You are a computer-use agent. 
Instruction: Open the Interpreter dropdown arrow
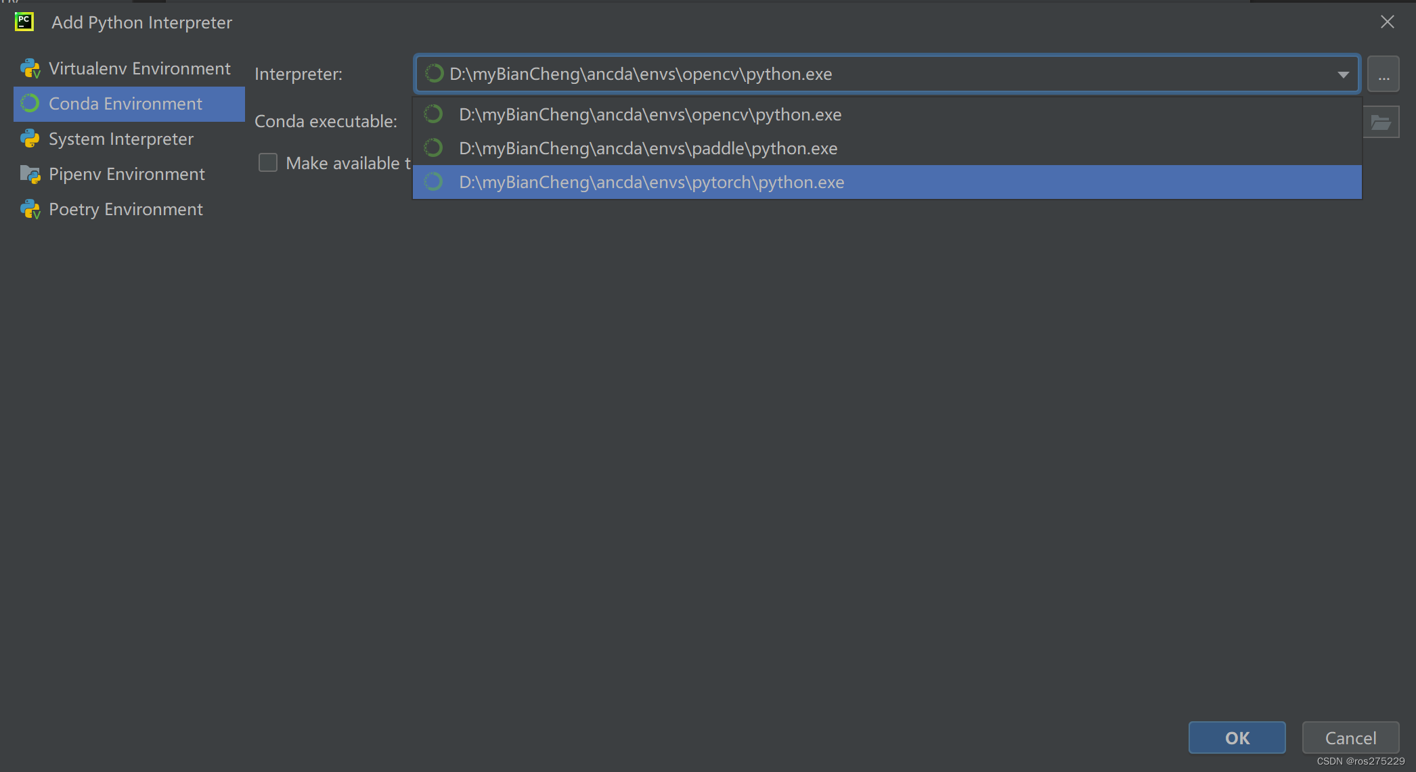[1344, 74]
